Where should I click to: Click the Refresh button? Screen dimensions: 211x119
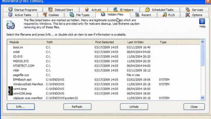77,107
